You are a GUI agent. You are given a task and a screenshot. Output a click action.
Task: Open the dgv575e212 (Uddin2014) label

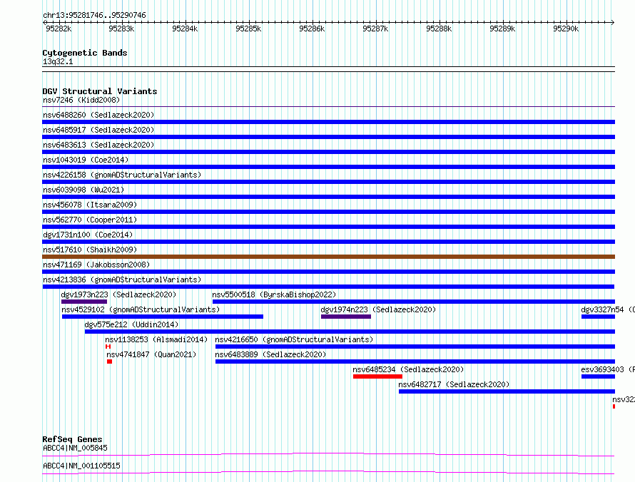point(131,324)
